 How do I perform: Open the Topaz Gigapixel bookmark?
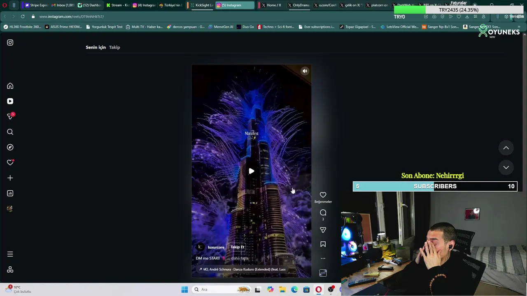(357, 27)
